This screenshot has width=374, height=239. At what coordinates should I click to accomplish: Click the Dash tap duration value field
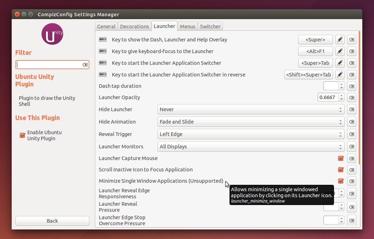point(331,86)
